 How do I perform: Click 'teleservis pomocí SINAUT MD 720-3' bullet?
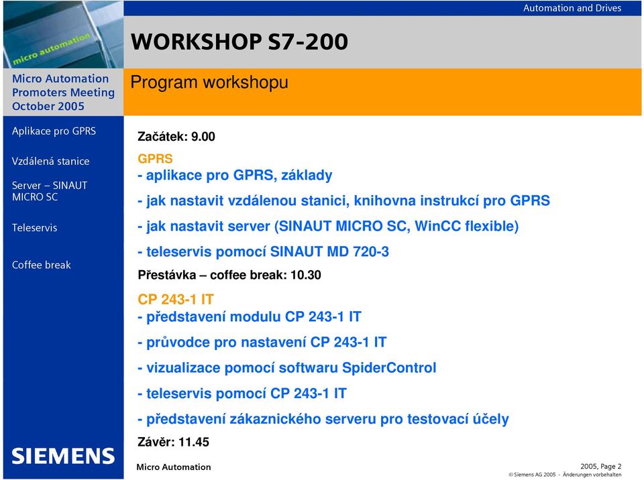263,251
